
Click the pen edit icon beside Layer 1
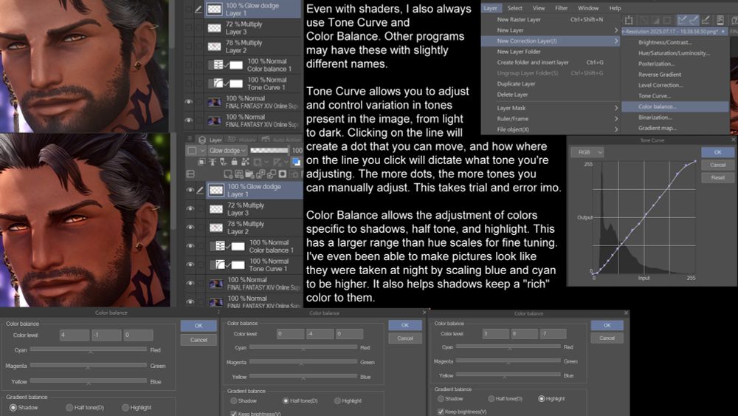(201, 191)
